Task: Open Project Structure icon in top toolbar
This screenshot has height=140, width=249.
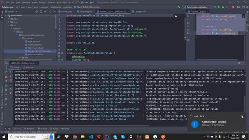Action: [x=238, y=7]
